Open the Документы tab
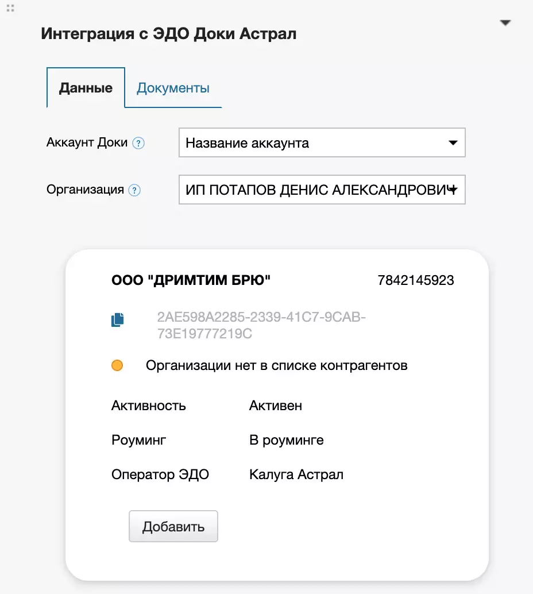 tap(173, 88)
